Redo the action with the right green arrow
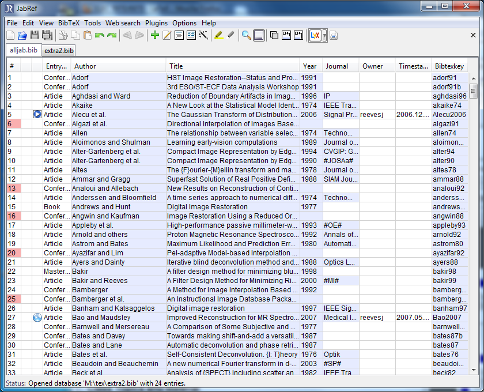484x392 pixels. [112, 35]
